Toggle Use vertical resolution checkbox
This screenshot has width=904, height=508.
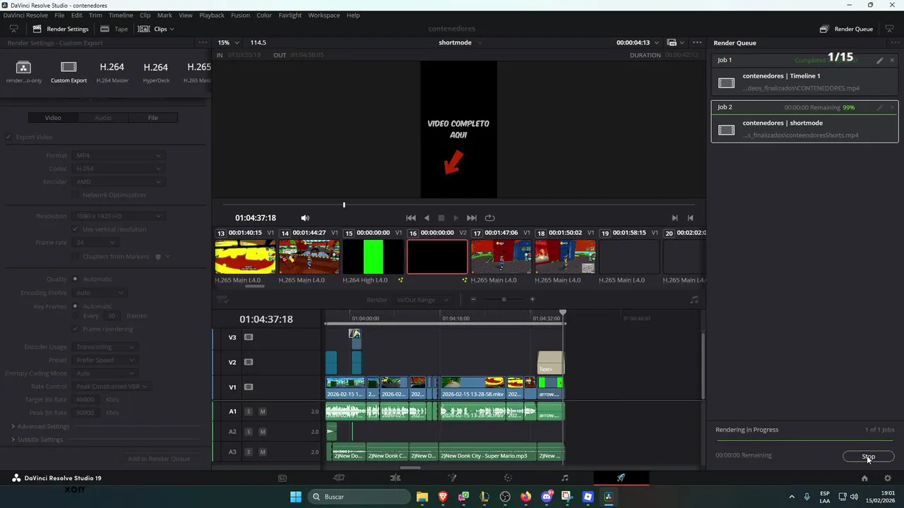(76, 229)
